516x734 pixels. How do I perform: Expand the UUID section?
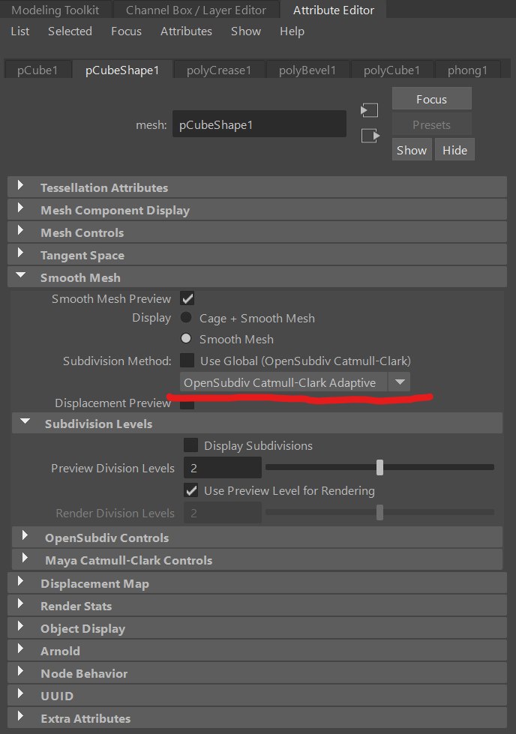point(257,696)
